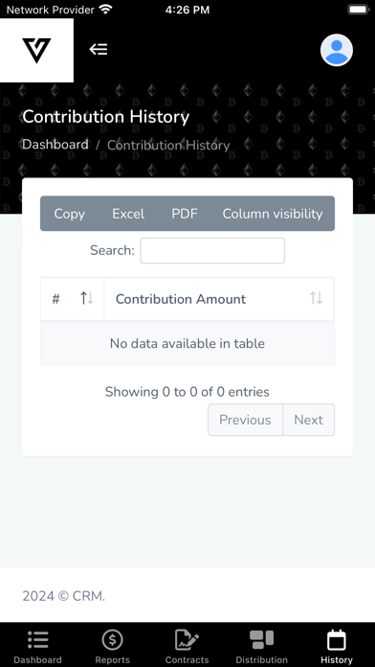Open Column visibility dropdown
This screenshot has height=667, width=375.
[x=273, y=214]
